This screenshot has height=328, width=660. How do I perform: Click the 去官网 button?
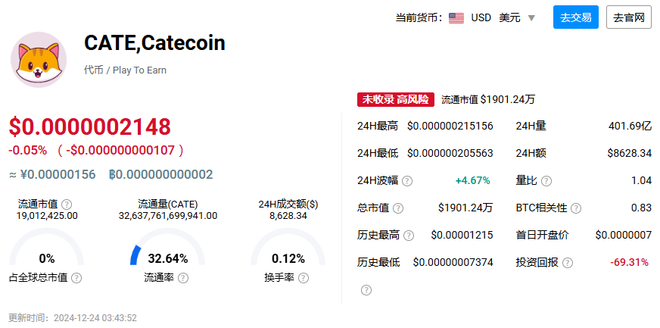[x=629, y=17]
